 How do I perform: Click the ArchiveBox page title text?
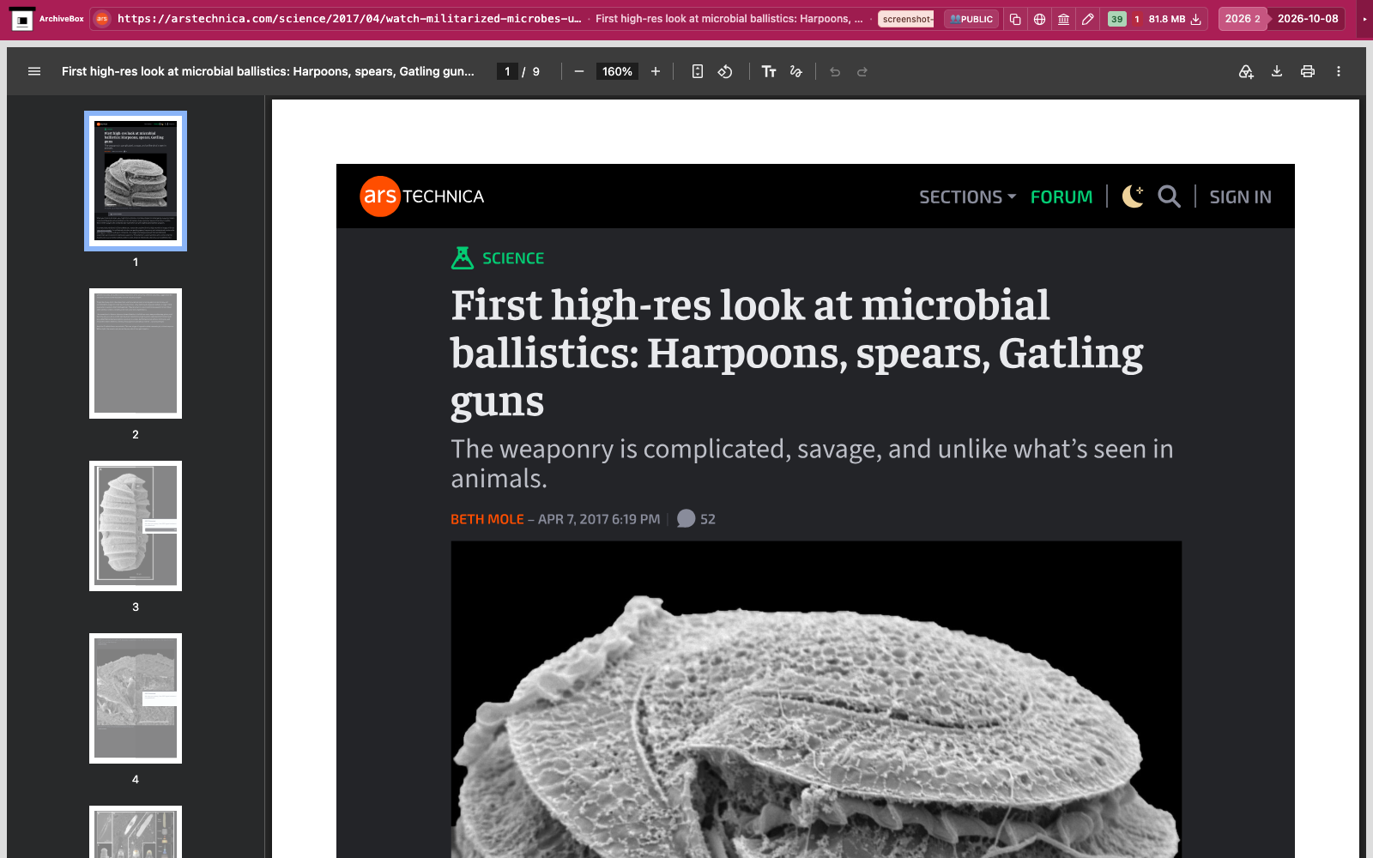(x=729, y=19)
